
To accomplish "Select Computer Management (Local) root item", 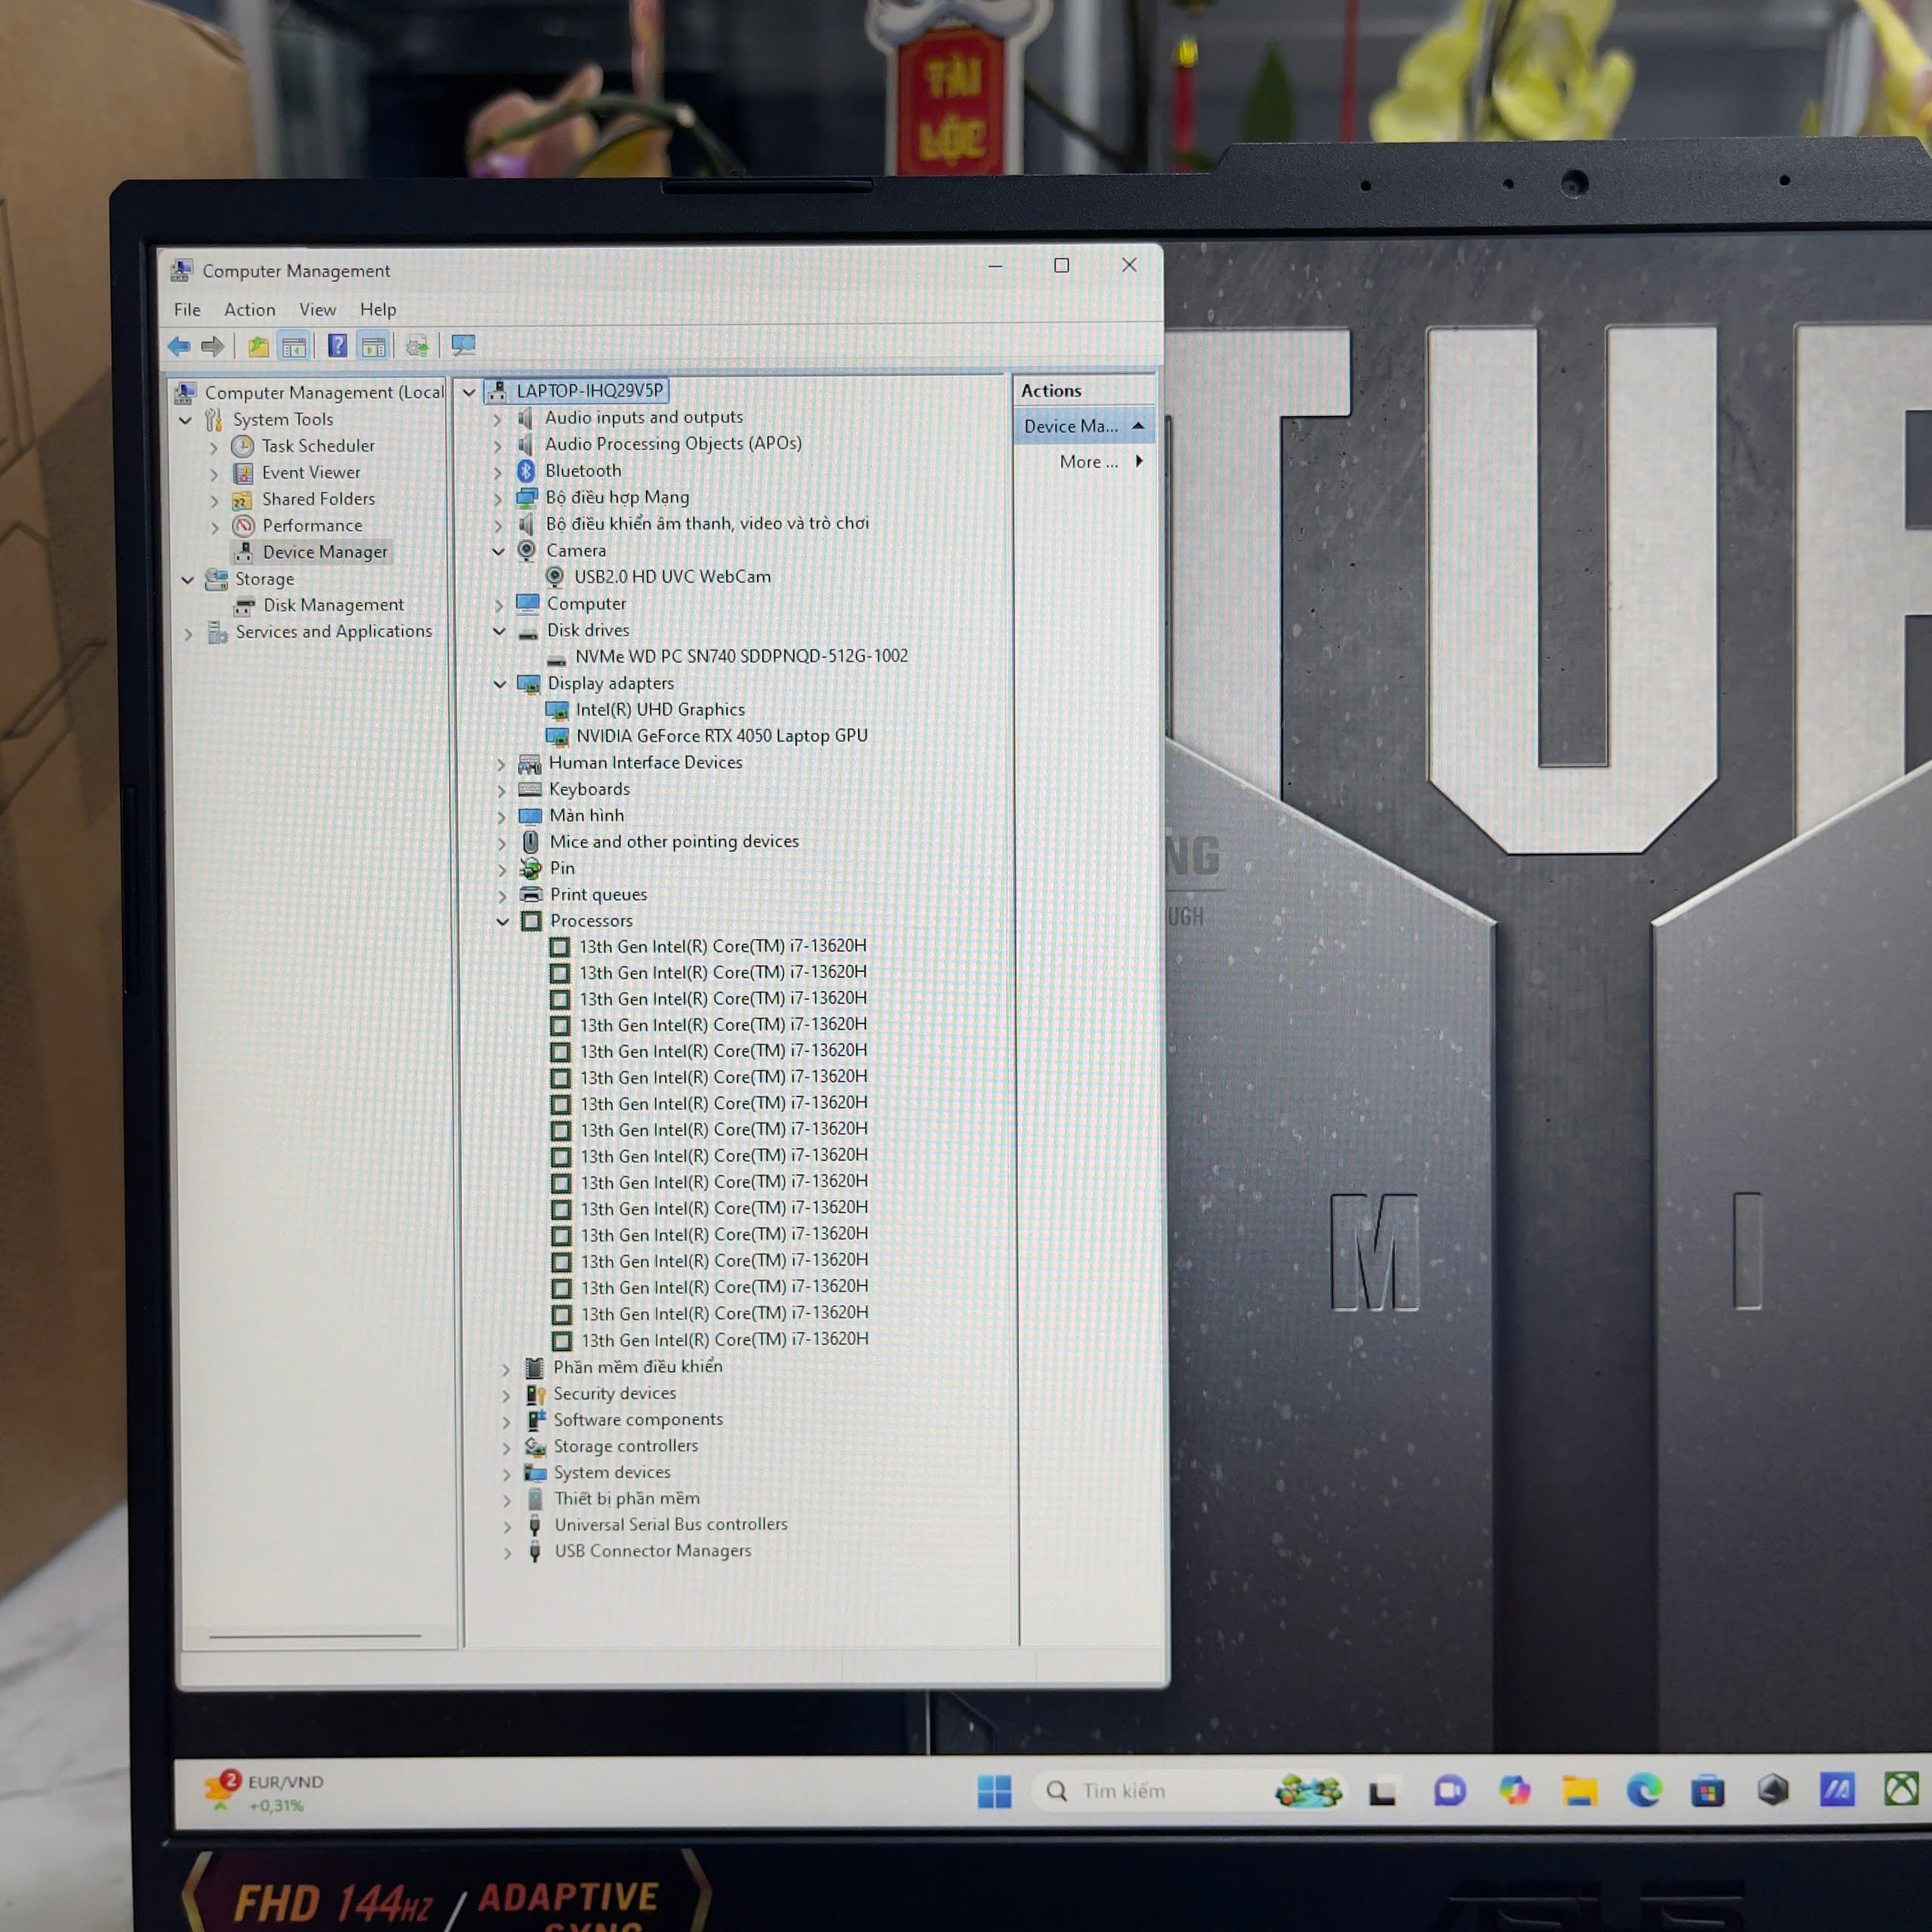I will click(324, 392).
